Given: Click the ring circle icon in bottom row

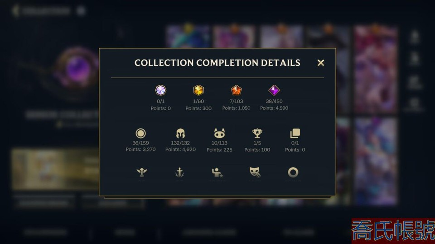Looking at the screenshot, I should pyautogui.click(x=293, y=172).
